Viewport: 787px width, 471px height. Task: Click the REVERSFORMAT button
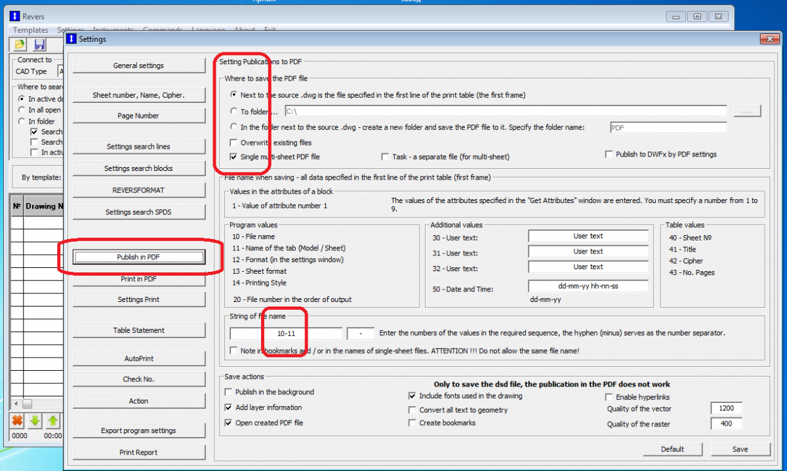tap(138, 190)
